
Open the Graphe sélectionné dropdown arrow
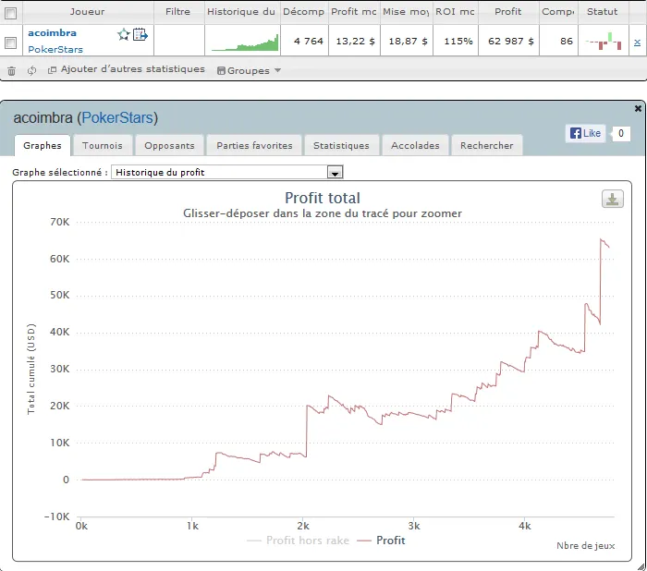pos(335,173)
